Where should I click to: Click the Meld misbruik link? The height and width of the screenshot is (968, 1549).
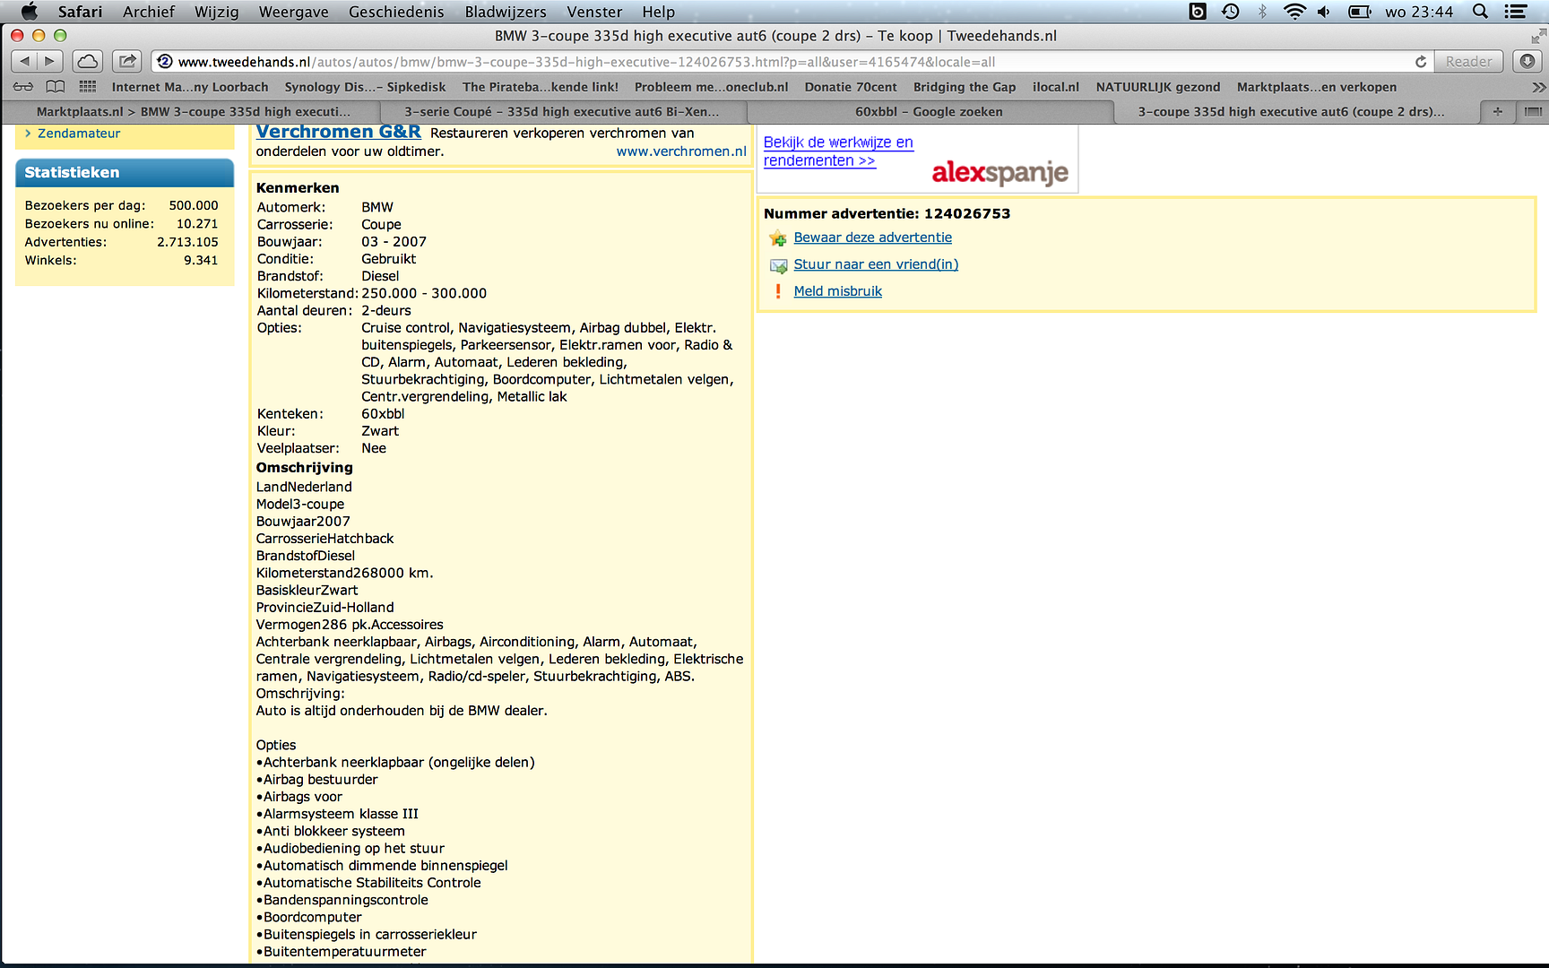(x=837, y=291)
